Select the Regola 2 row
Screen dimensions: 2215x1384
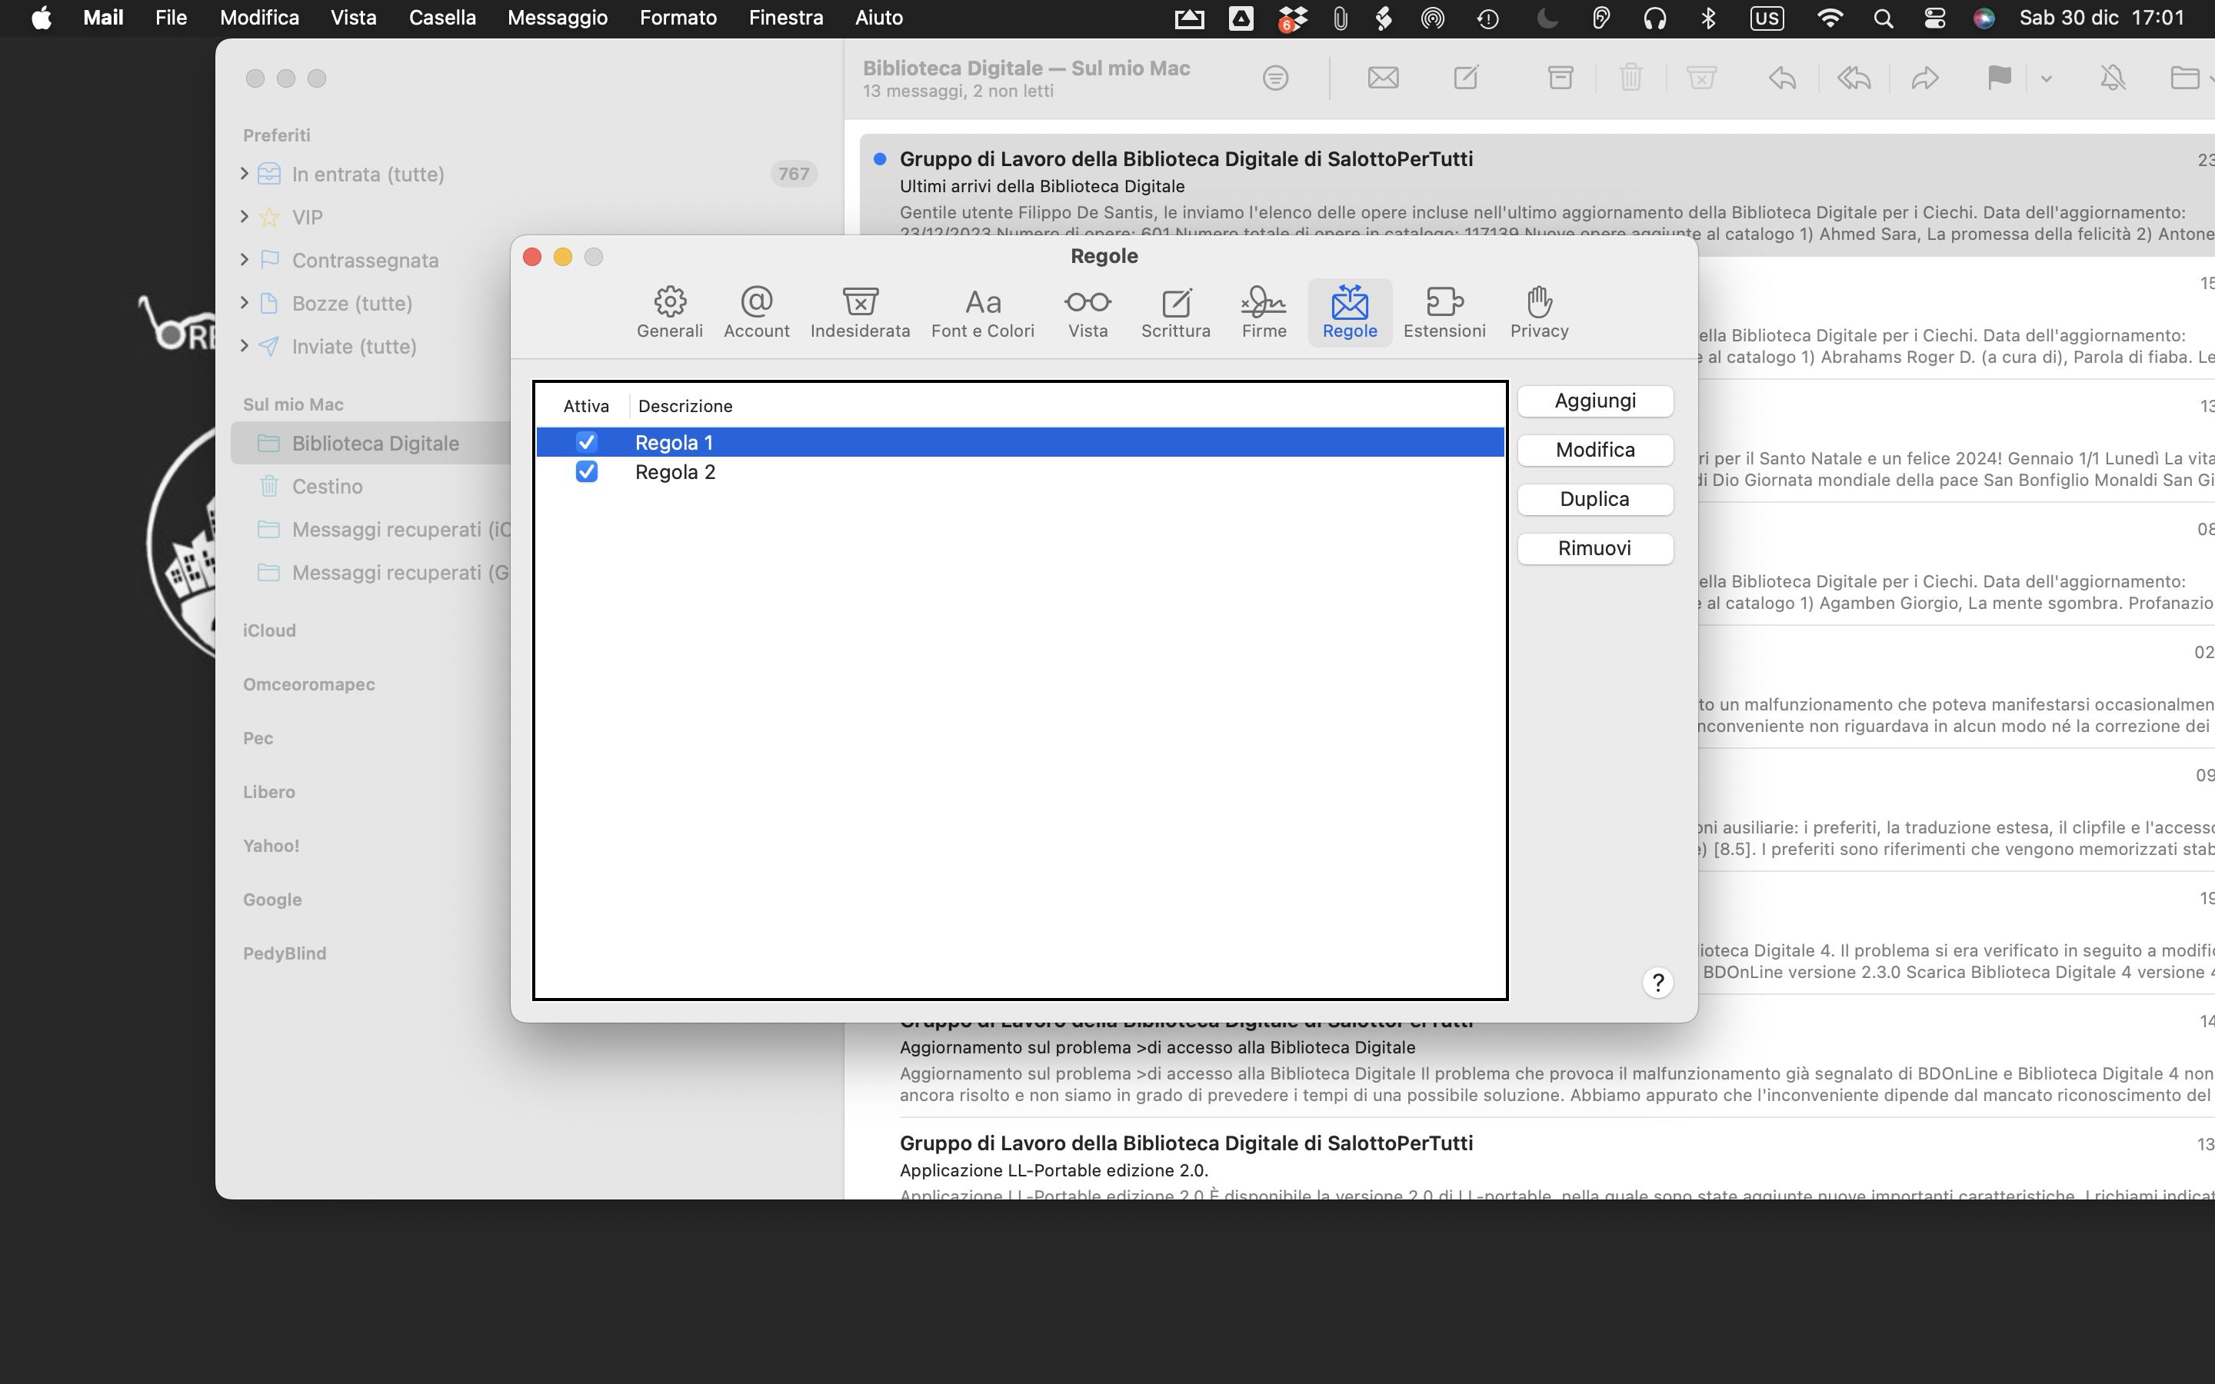coord(1020,471)
